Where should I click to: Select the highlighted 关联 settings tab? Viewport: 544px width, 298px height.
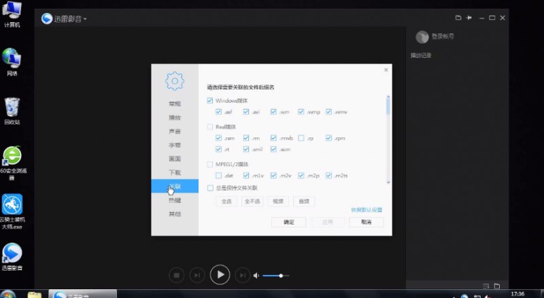coord(175,186)
